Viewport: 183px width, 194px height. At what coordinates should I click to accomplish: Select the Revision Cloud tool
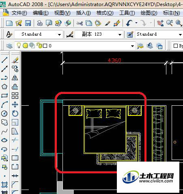click(x=4, y=122)
